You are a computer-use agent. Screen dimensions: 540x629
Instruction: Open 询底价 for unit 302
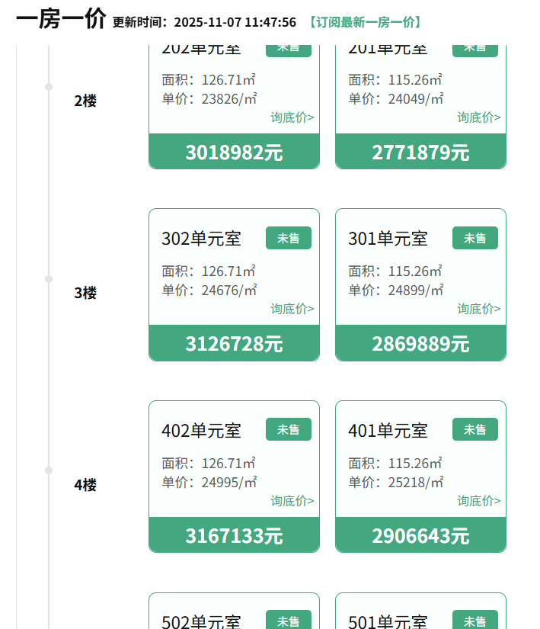(x=292, y=309)
